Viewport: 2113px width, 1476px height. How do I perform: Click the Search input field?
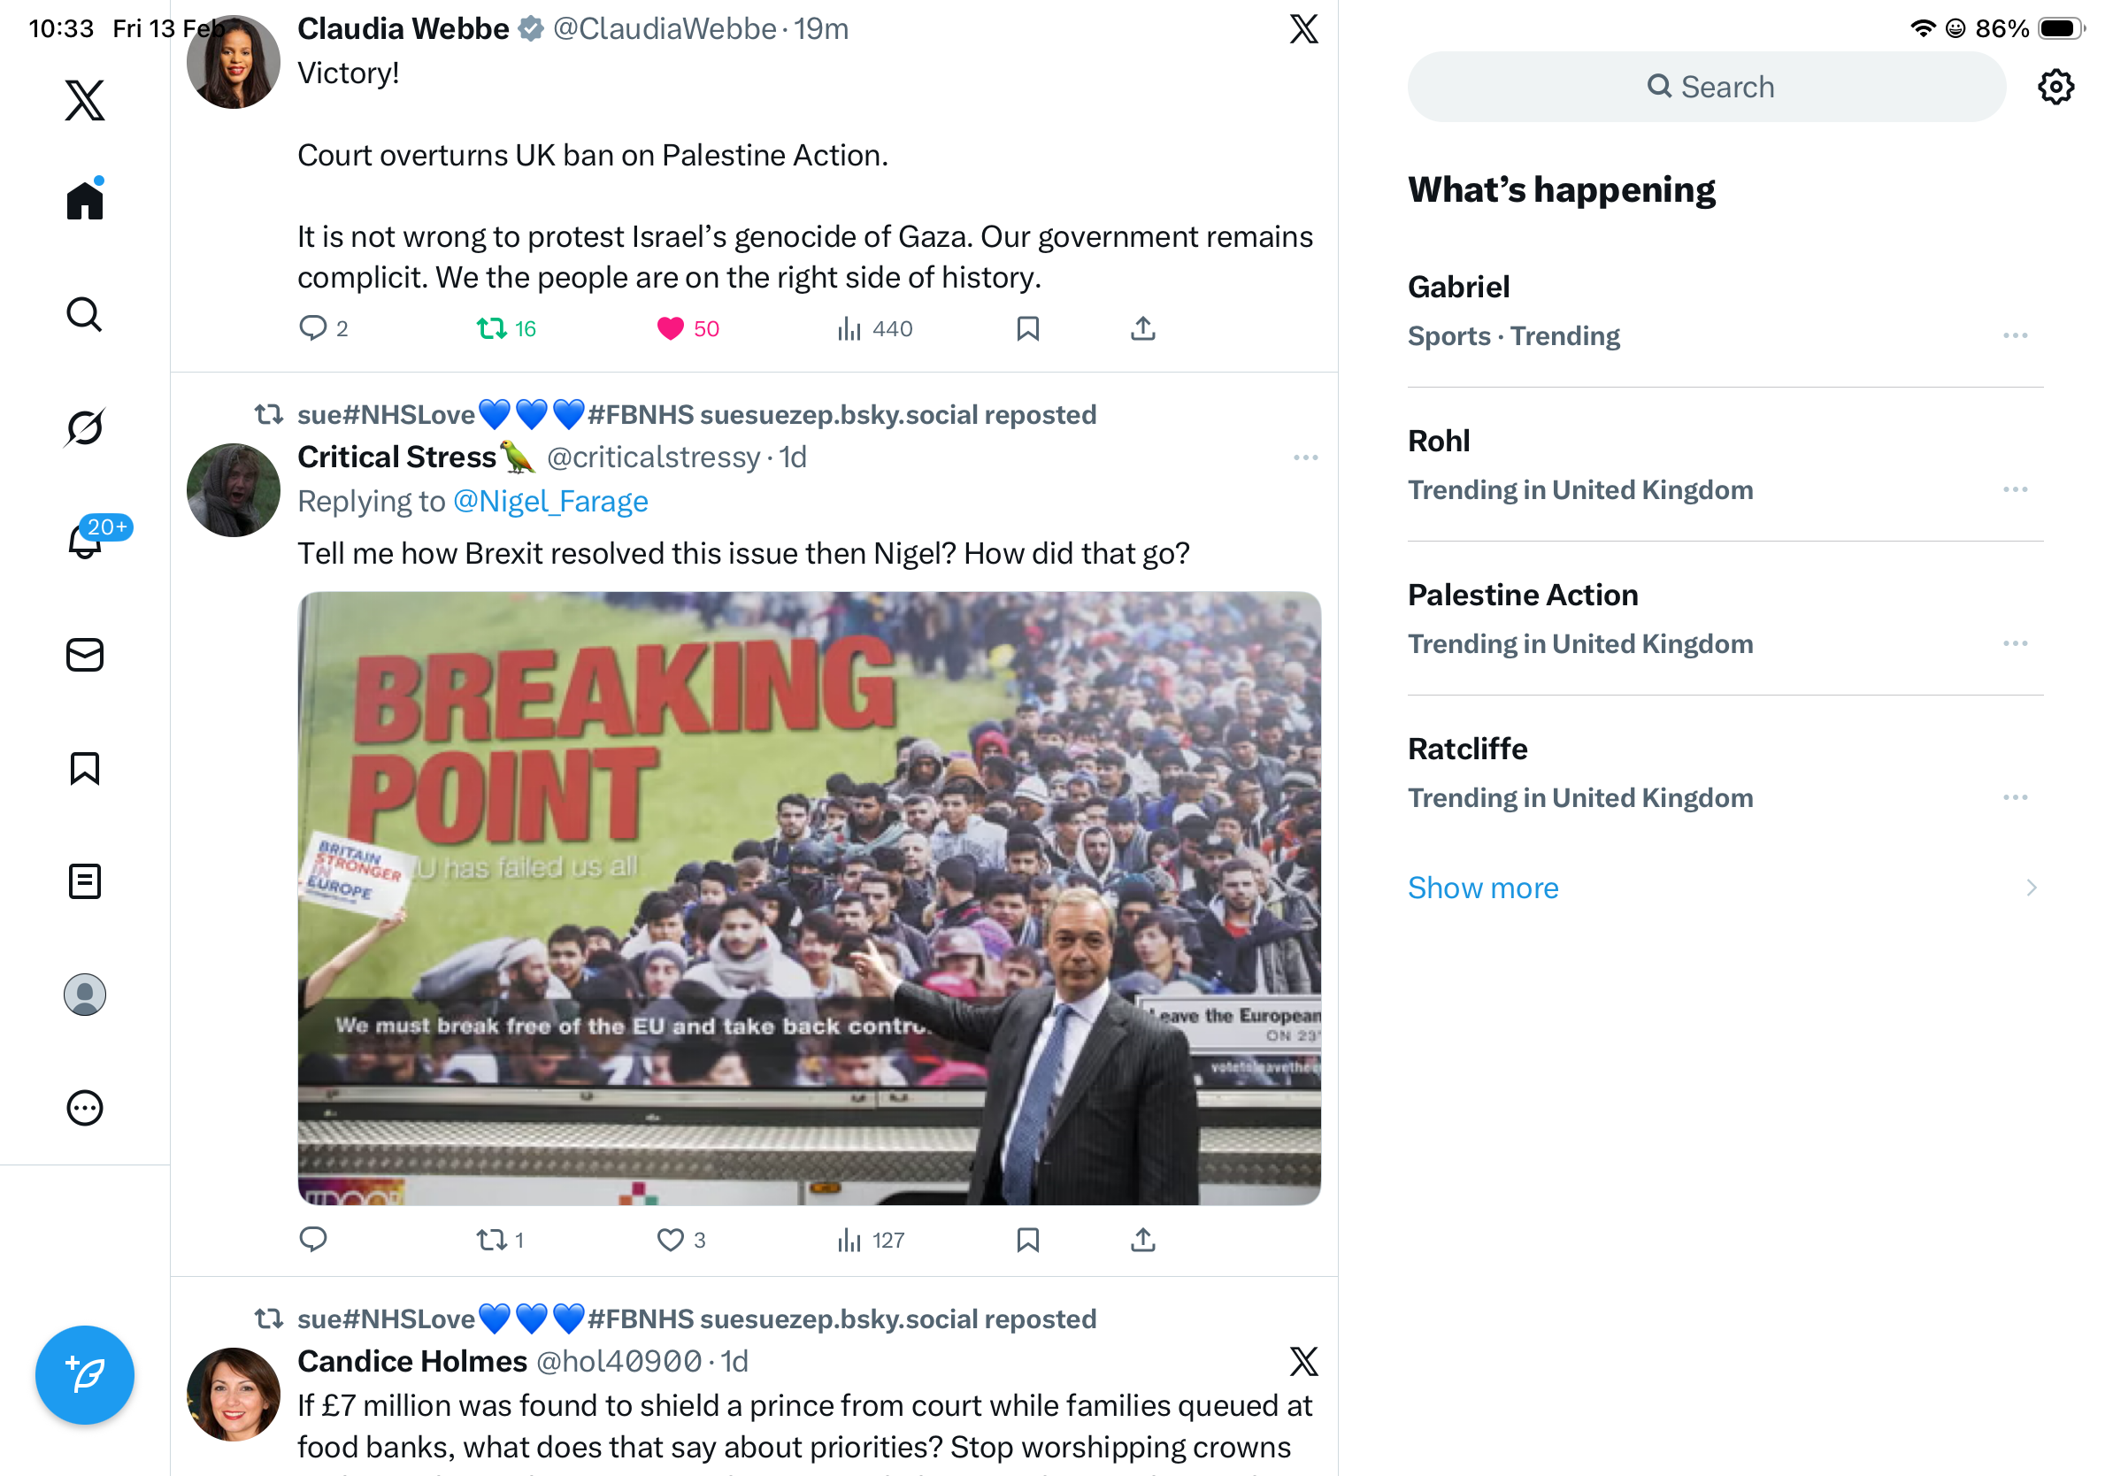1706,88
